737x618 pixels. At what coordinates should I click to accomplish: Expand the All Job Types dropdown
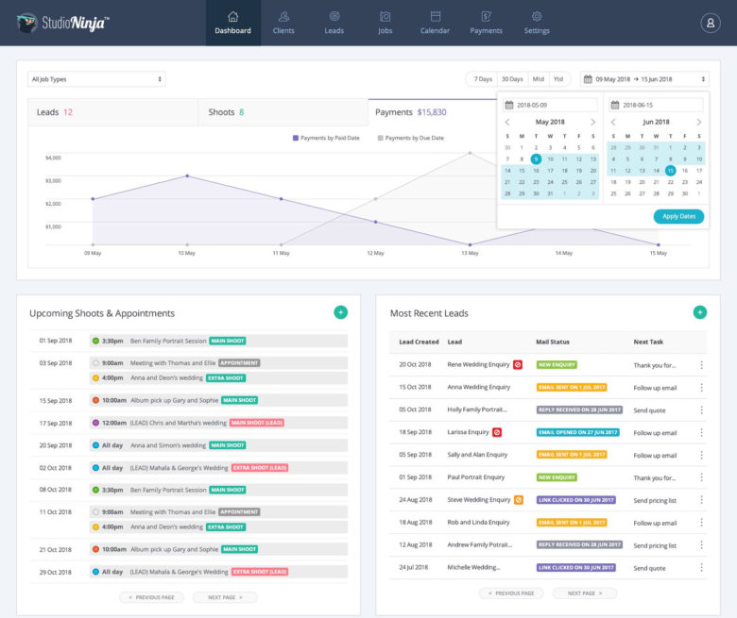point(96,79)
